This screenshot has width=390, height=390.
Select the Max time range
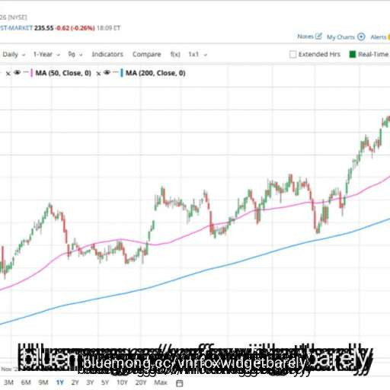pos(161,382)
